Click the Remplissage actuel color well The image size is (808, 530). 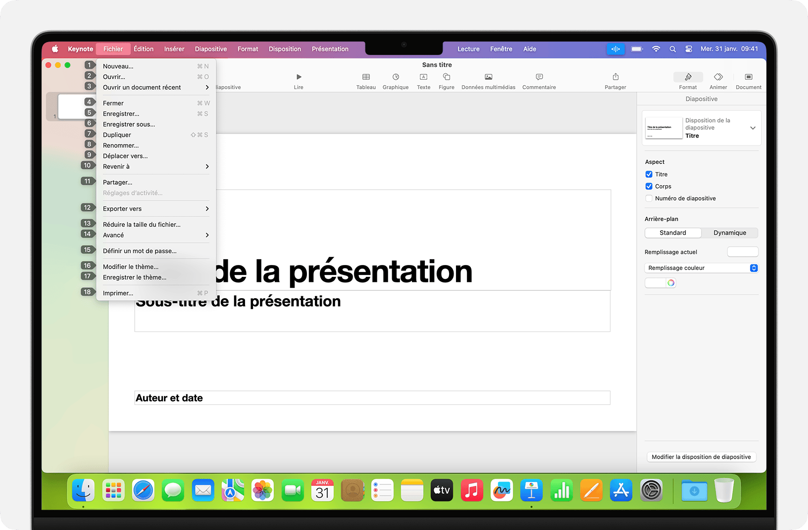(x=743, y=252)
